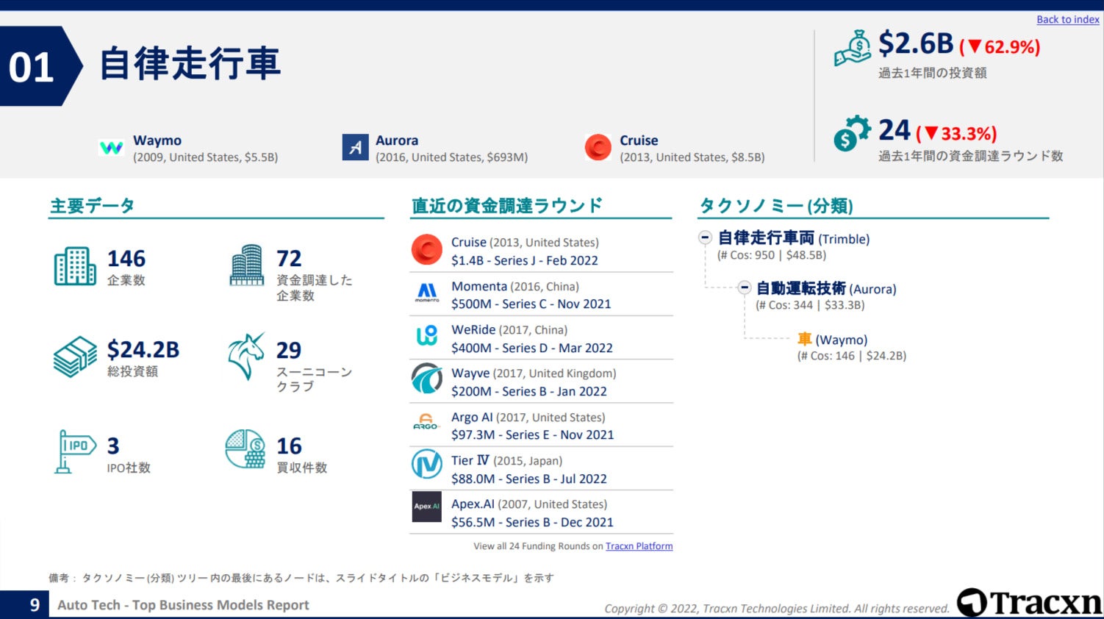Click the WeRide funding round name
1104x619 pixels.
(x=473, y=330)
